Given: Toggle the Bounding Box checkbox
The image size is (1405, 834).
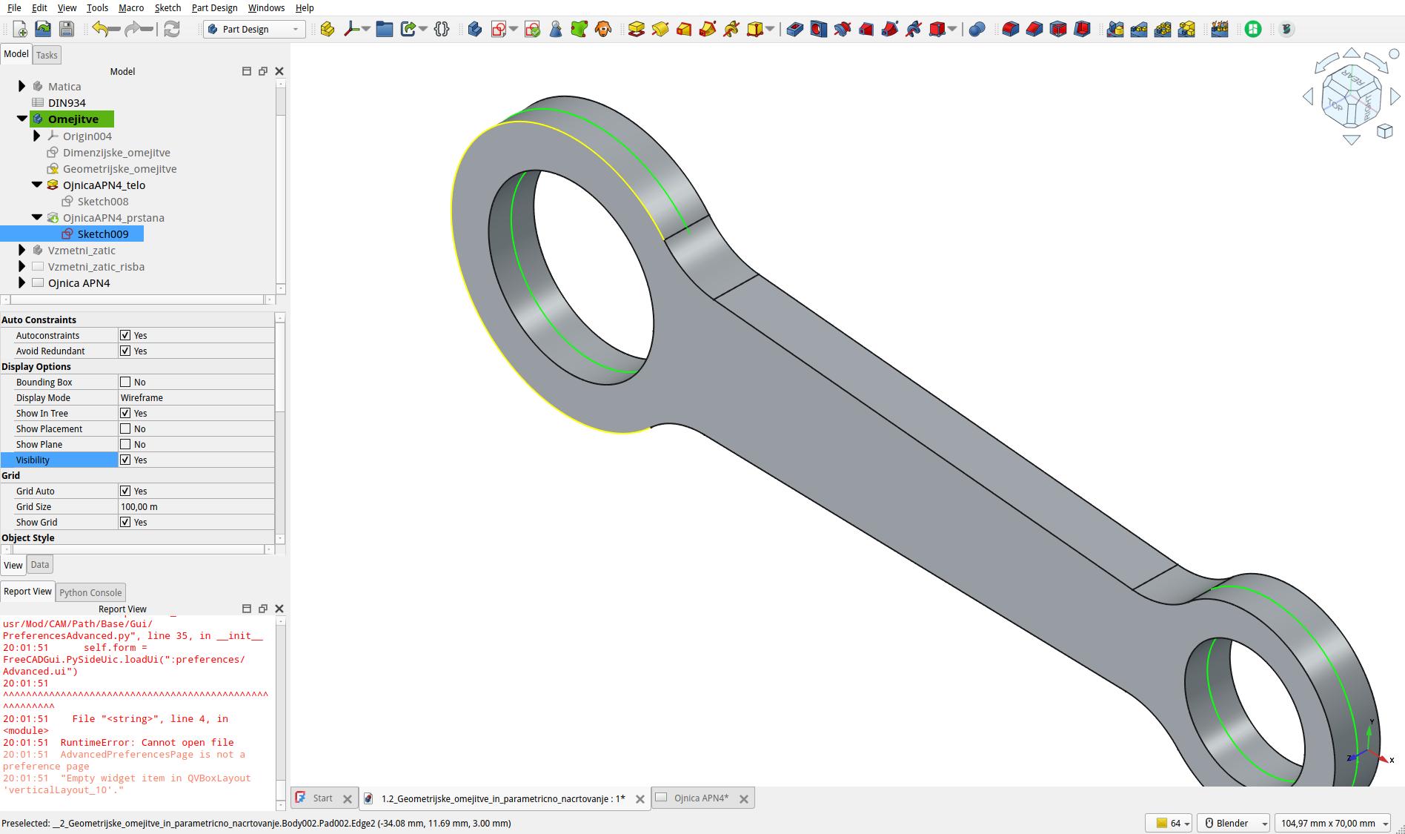Looking at the screenshot, I should coord(125,382).
